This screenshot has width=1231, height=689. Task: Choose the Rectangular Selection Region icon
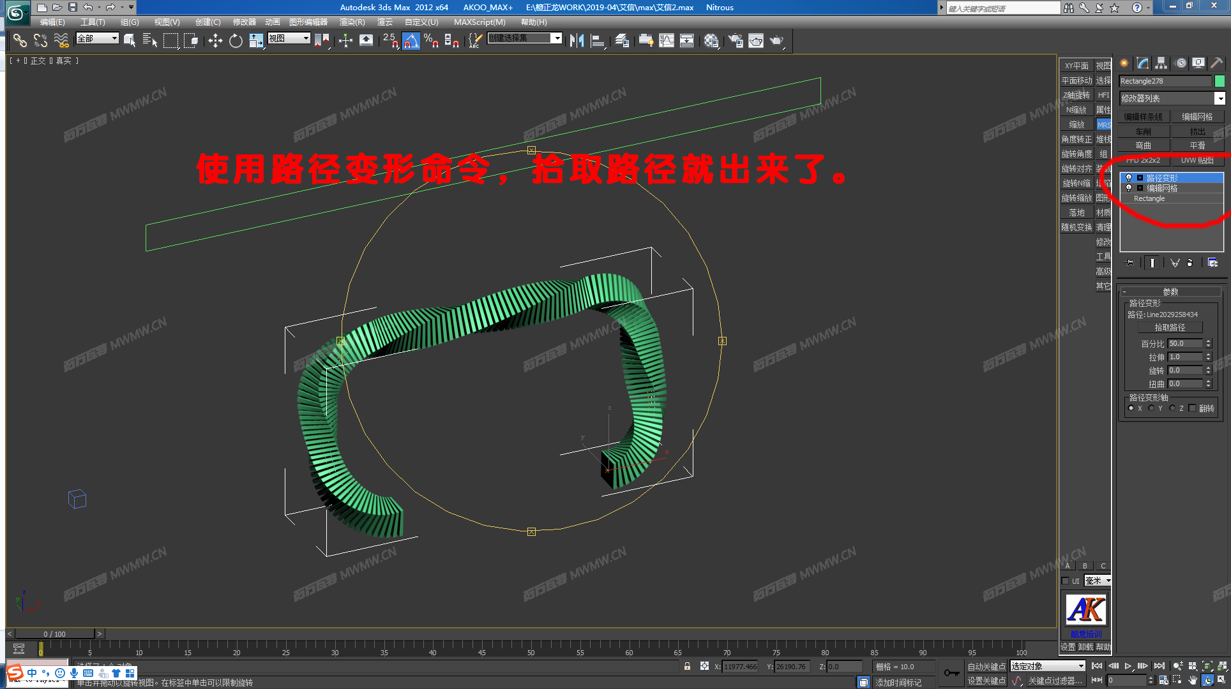(170, 40)
